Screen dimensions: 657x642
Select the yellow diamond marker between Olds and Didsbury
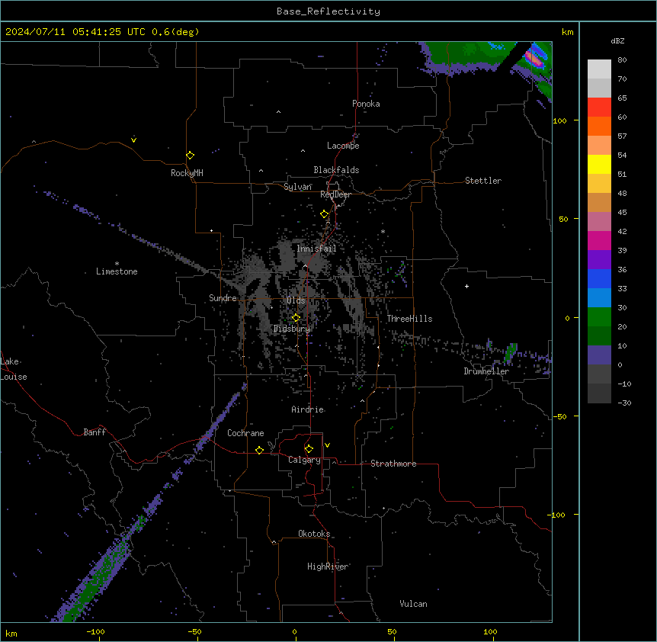tap(296, 318)
